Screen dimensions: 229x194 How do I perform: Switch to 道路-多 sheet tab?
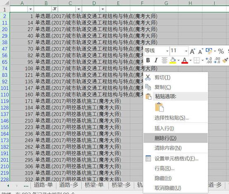point(69,185)
